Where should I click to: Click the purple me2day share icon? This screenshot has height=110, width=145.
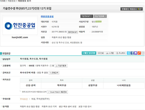pyautogui.click(x=136, y=53)
